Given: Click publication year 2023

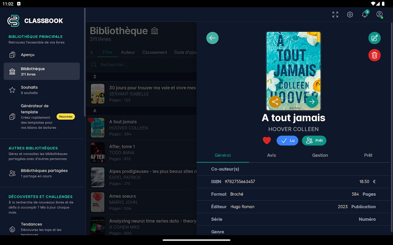Looking at the screenshot, I should pos(343,207).
